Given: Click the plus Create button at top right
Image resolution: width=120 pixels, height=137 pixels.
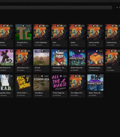Looking at the screenshot, I should point(118,7).
